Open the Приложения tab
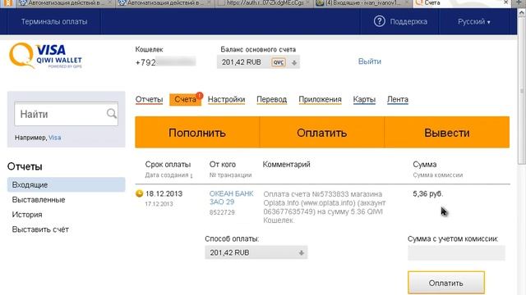526x295 pixels. [x=320, y=99]
